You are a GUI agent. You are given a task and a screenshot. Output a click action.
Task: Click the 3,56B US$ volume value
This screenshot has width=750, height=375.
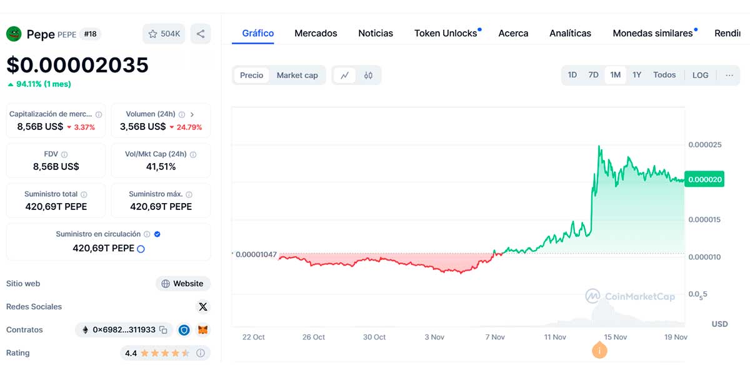point(143,127)
